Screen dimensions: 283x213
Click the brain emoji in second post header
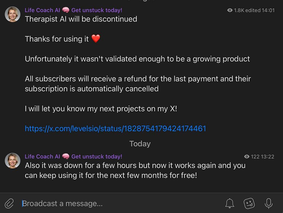click(66, 156)
